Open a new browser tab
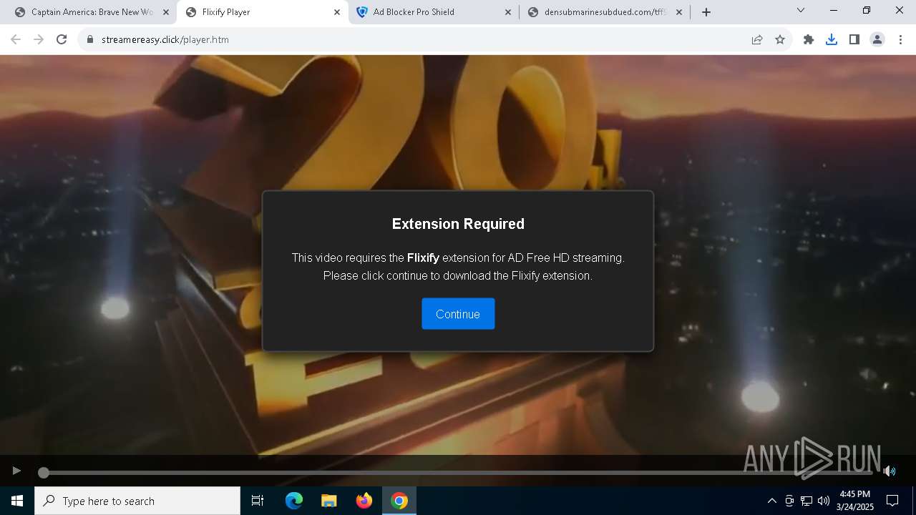This screenshot has height=515, width=916. coord(706,12)
